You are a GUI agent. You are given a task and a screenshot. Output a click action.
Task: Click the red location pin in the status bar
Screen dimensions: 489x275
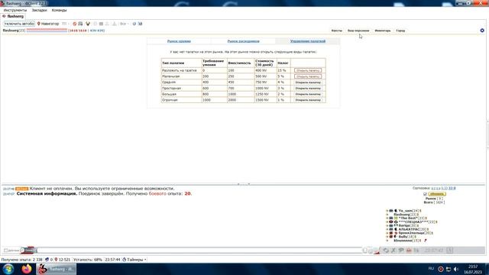pyautogui.click(x=56, y=260)
